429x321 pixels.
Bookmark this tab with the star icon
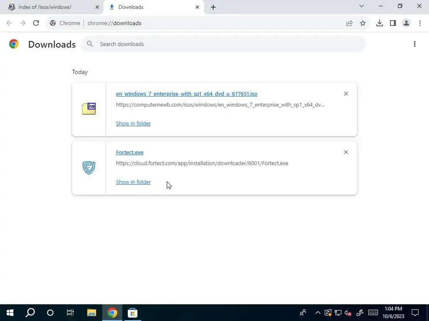[x=363, y=23]
